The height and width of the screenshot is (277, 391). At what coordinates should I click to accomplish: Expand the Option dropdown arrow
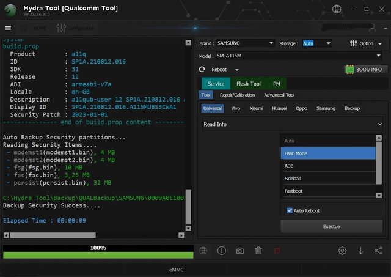click(380, 44)
